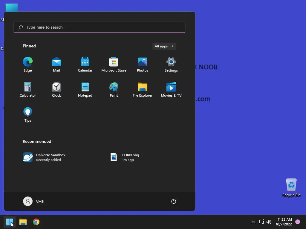Open the Paint app
This screenshot has width=306, height=229.
point(114,89)
